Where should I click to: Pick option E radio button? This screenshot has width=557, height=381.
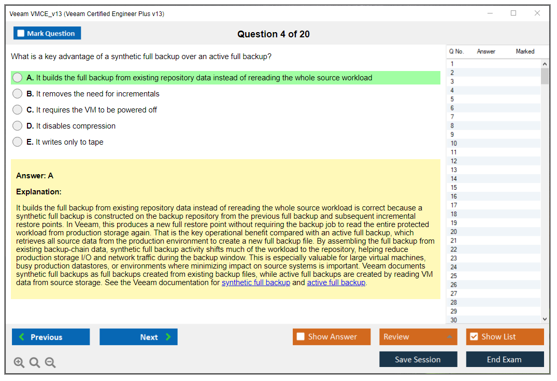pos(18,142)
